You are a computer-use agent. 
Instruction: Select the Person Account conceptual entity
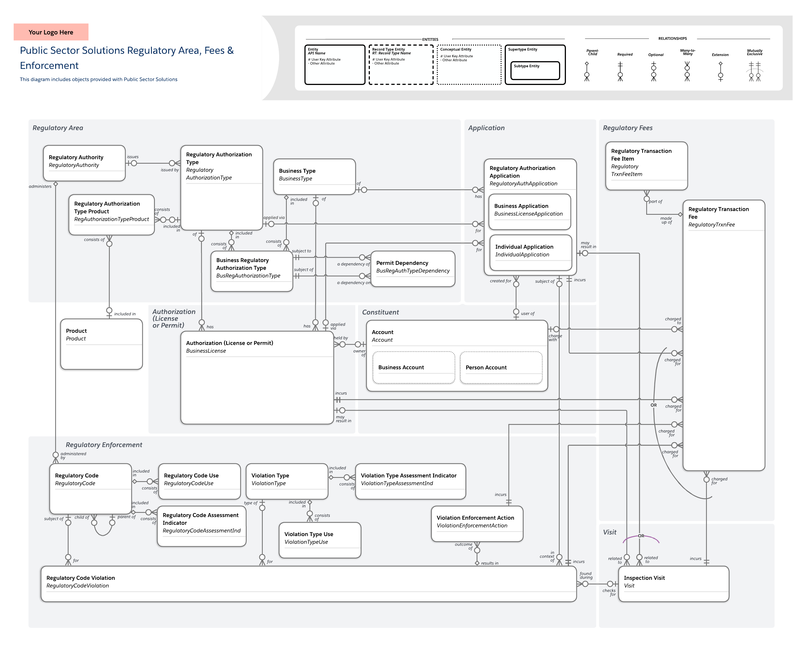pyautogui.click(x=501, y=367)
